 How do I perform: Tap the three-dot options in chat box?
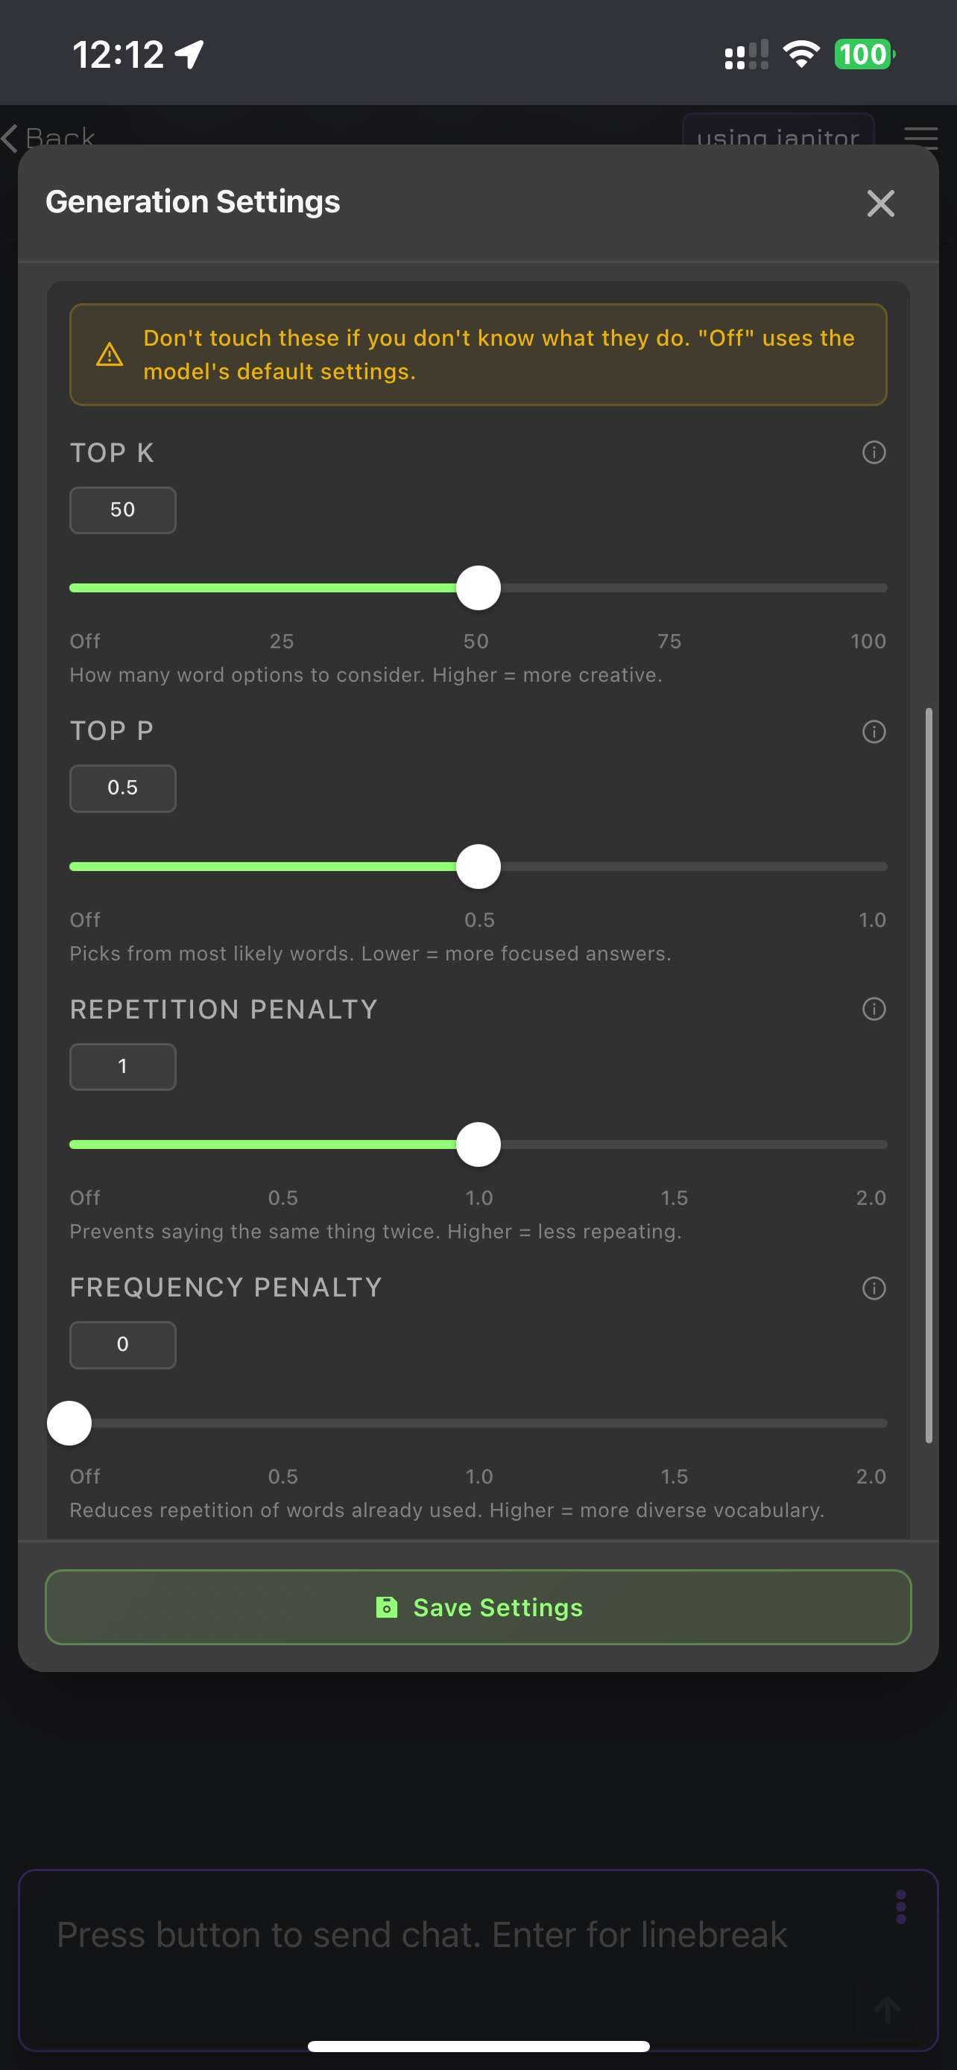click(900, 1906)
